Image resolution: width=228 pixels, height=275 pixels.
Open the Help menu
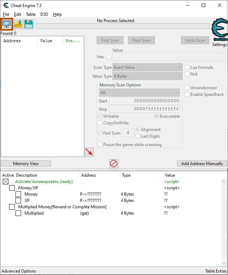pyautogui.click(x=57, y=14)
